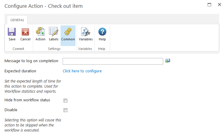
Task: Maximize the Configure Action dialog
Action: tap(209, 5)
